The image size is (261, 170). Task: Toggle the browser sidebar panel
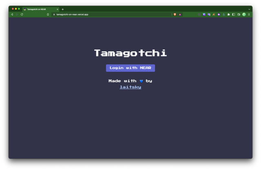pos(234,15)
